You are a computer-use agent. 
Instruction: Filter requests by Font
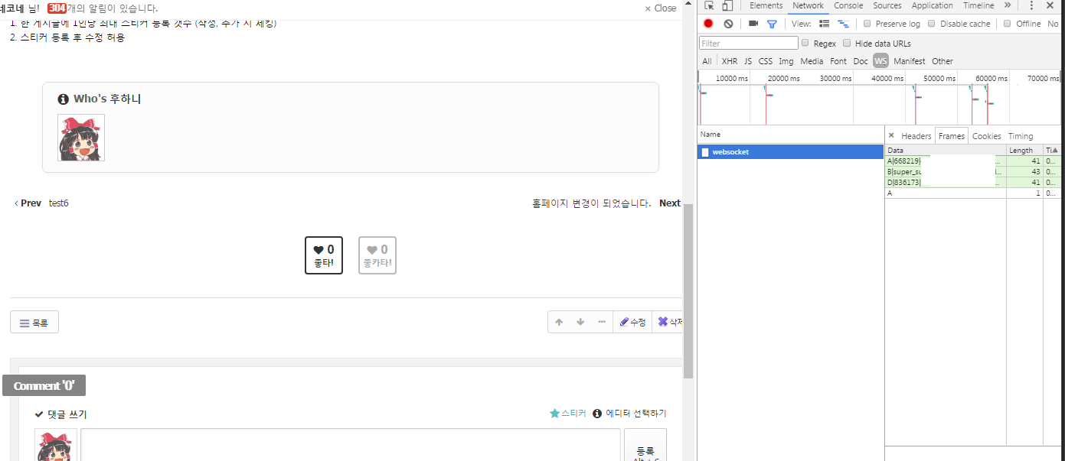pos(838,61)
